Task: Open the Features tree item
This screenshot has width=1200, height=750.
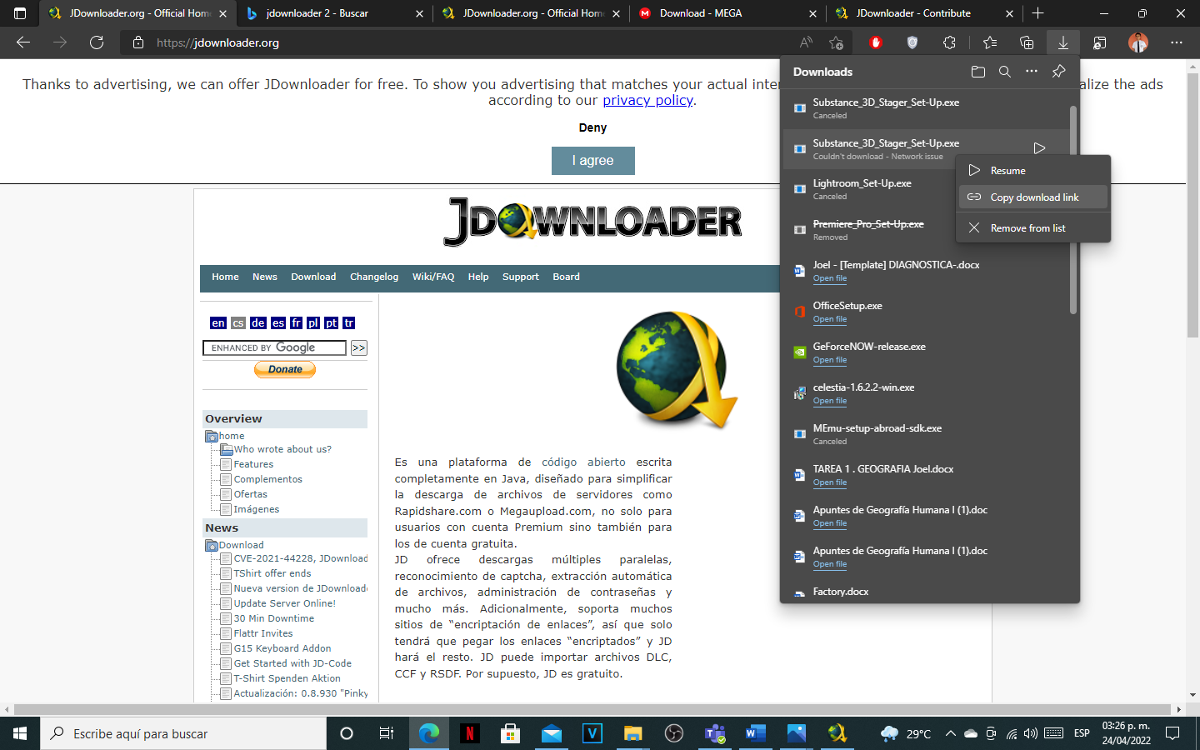Action: [253, 464]
